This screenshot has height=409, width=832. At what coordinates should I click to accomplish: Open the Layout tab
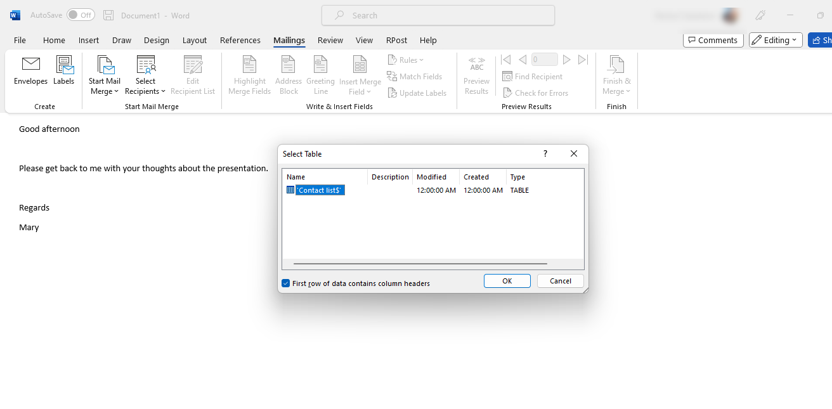pos(194,40)
